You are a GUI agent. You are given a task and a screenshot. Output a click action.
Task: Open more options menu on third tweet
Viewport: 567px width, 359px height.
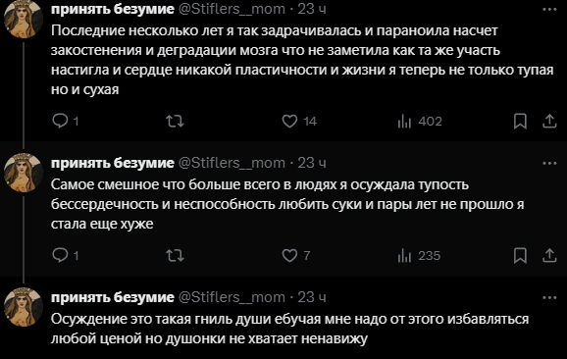click(549, 297)
